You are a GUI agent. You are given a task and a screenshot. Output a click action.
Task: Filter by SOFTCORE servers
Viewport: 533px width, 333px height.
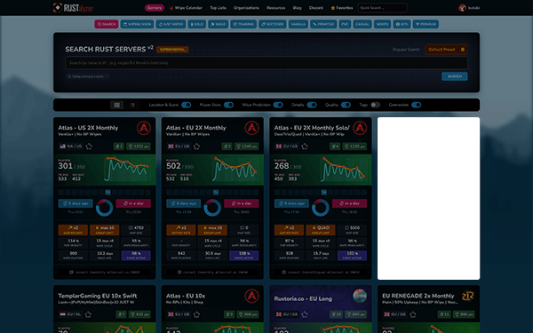(273, 24)
